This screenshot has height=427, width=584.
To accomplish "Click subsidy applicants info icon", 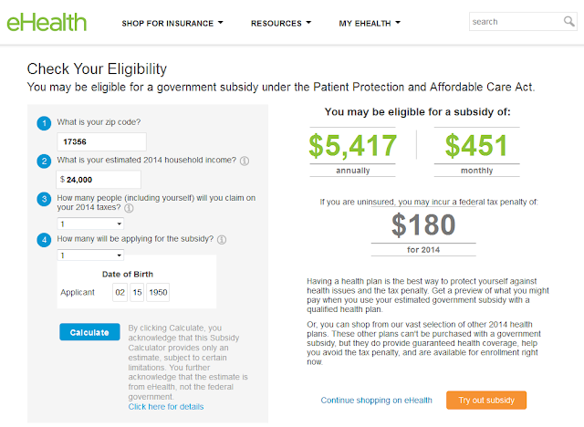I will click(222, 240).
